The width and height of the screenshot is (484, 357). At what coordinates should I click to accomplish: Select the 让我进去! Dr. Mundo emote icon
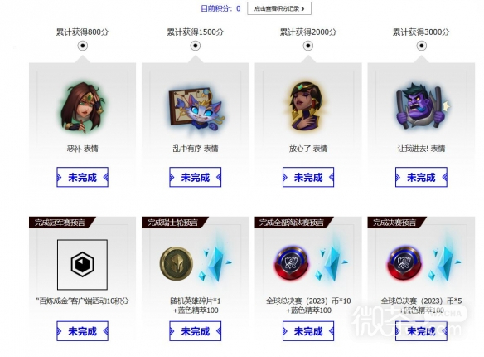[421, 106]
